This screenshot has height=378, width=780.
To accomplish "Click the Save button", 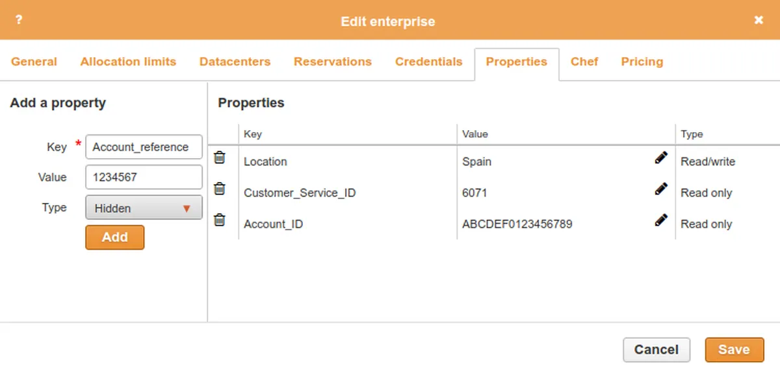I will click(x=734, y=349).
